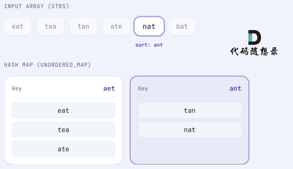Click 'nat' entry in ant bucket
This screenshot has width=293, height=169.
pos(190,130)
